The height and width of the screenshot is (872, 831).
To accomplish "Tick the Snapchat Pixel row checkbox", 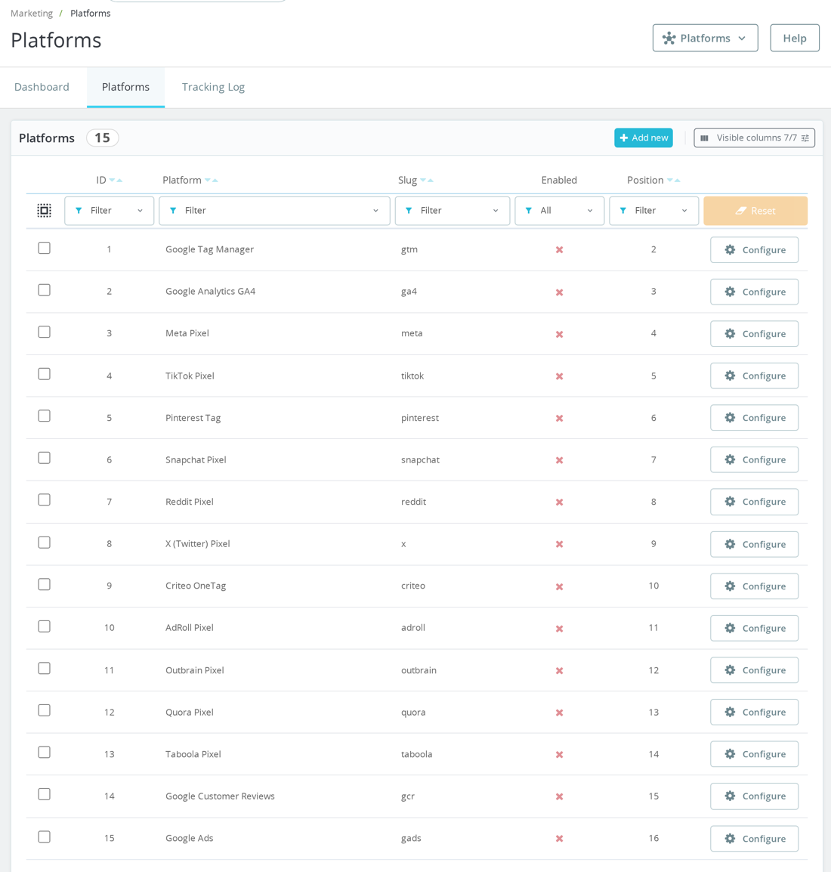I will 44,458.
